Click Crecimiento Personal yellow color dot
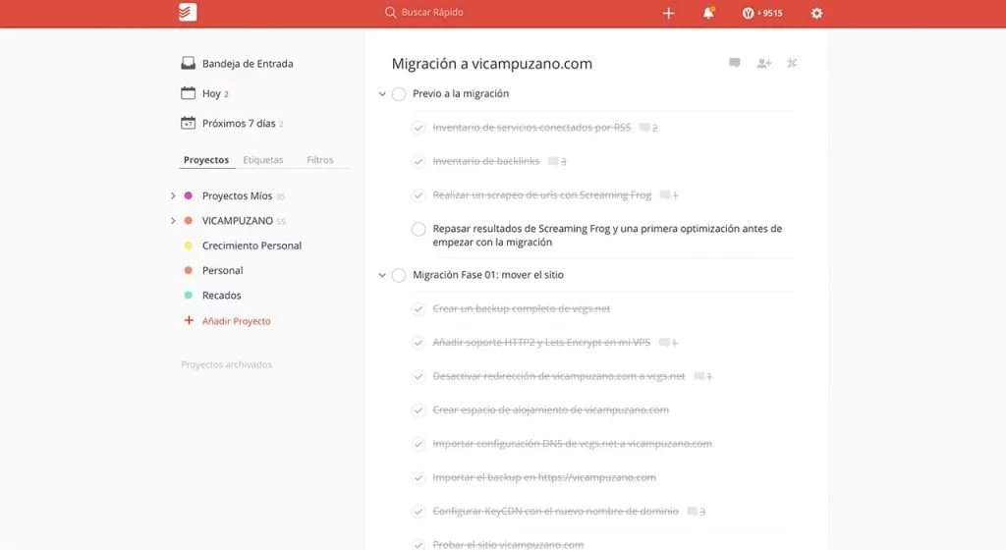The width and height of the screenshot is (1006, 550). pyautogui.click(x=188, y=246)
